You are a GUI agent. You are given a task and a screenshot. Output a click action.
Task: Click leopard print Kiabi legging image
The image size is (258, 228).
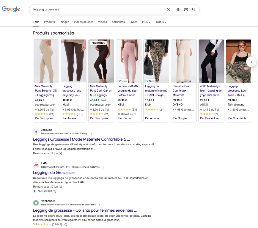click(x=156, y=61)
